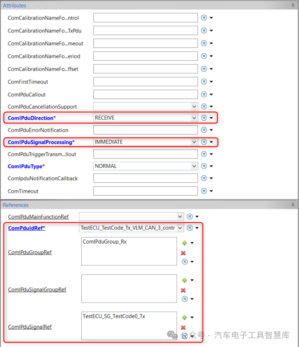
Task: Click the ComIPduErrorNotification input field
Action: point(146,130)
